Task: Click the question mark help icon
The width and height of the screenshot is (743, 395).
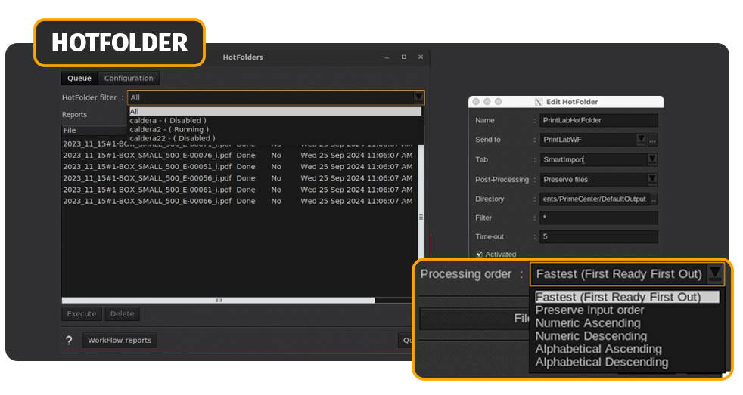Action: [70, 341]
